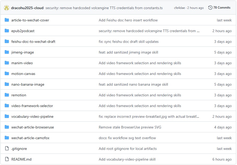Screen dimensions: 237x165
Task: Open the commit history clock icon
Action: point(210,8)
